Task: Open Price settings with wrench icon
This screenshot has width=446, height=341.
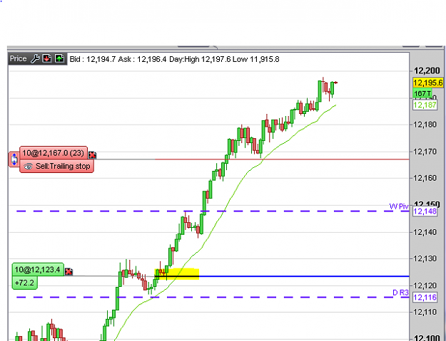Action: (35, 58)
